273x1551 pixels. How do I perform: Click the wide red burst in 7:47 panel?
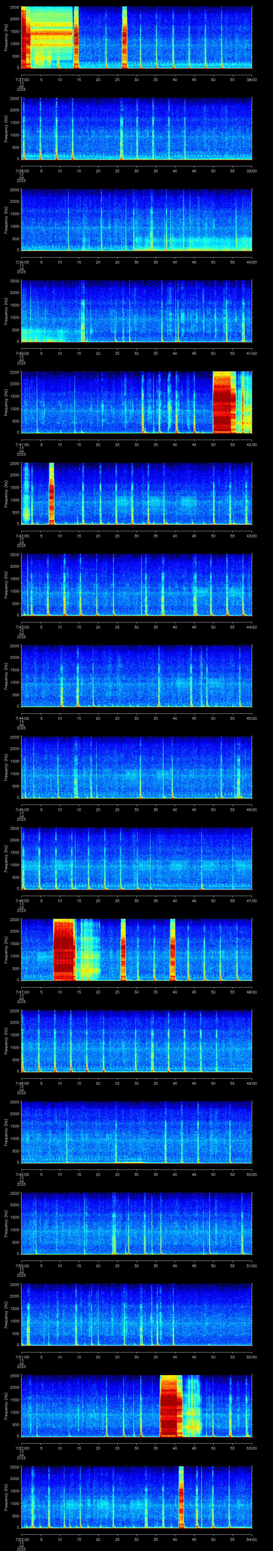[64, 950]
